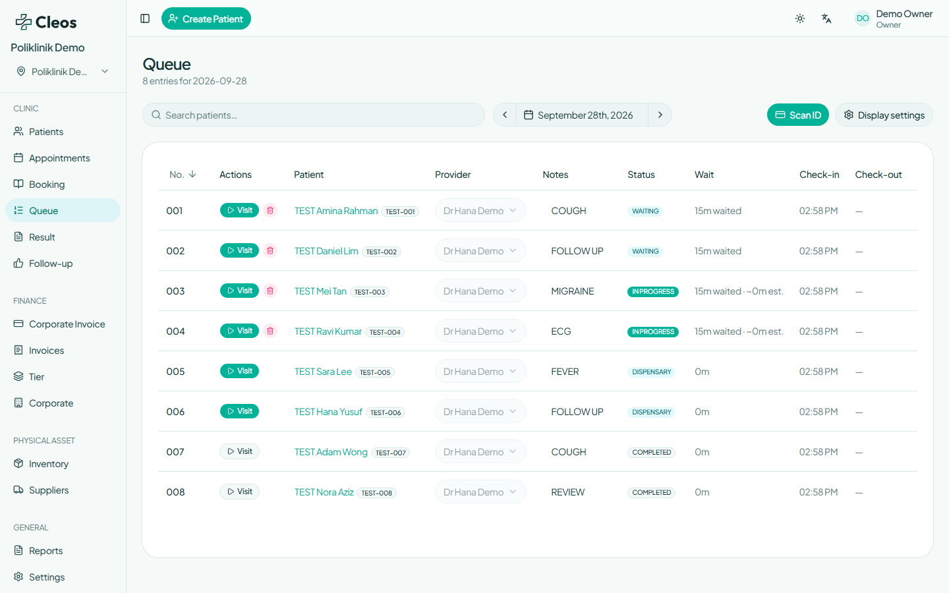Go to next day arrow
949x593 pixels.
(660, 115)
